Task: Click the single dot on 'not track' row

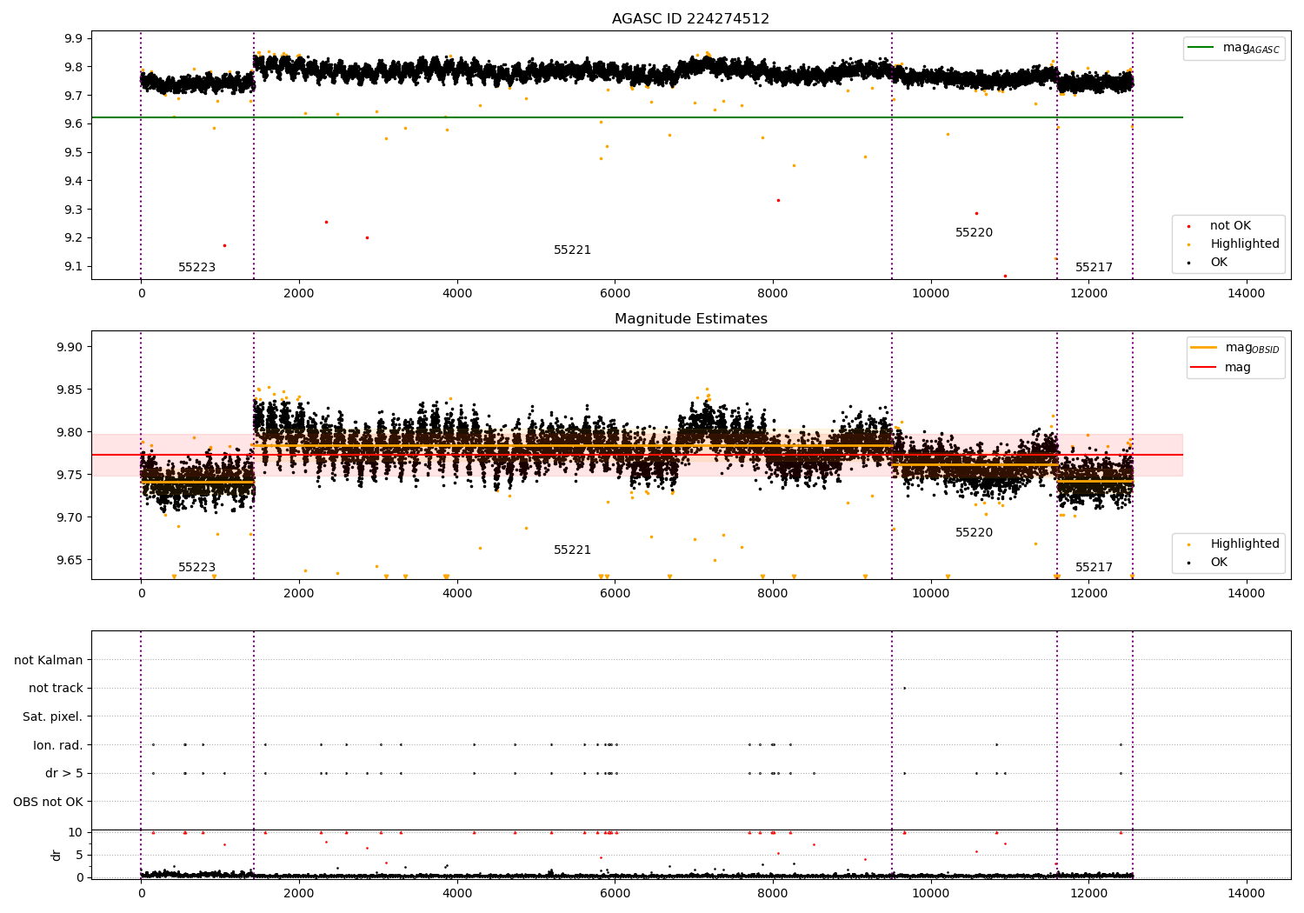Action: coord(904,688)
